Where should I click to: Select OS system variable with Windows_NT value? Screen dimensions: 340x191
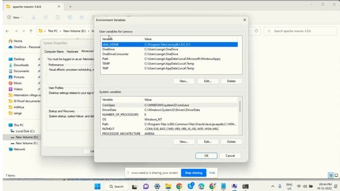(x=169, y=119)
